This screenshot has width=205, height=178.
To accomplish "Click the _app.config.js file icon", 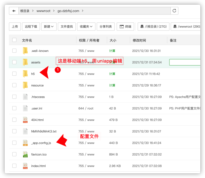I will click(25, 143).
